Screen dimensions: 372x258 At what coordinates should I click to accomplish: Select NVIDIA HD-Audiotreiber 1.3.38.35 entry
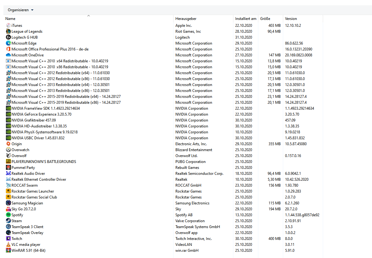pos(39,126)
